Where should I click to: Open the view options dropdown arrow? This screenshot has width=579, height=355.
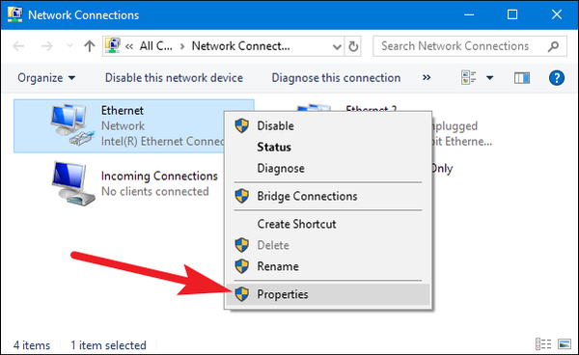(489, 78)
